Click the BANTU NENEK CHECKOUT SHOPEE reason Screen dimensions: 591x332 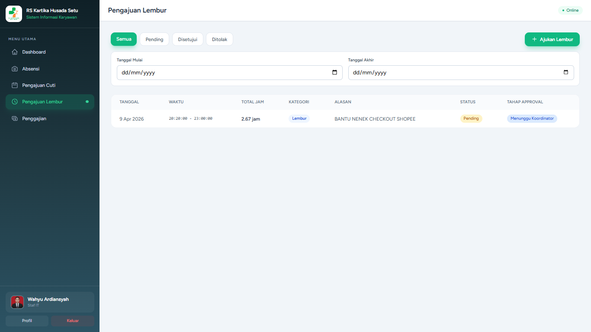pyautogui.click(x=375, y=119)
